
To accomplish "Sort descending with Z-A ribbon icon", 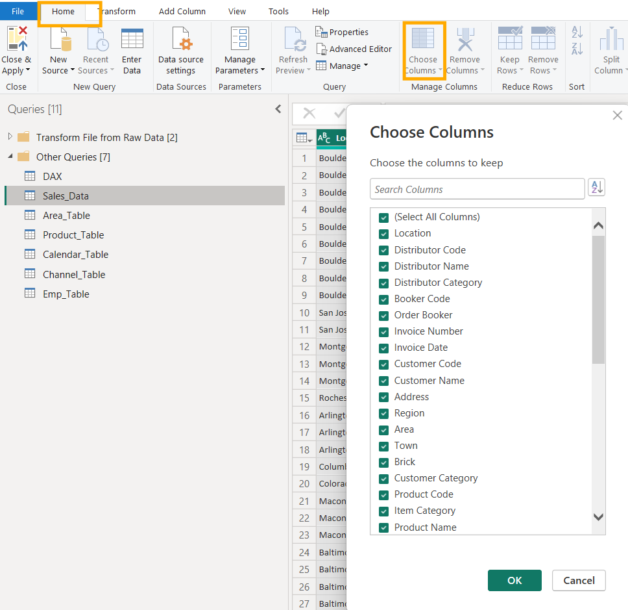I will click(x=577, y=49).
